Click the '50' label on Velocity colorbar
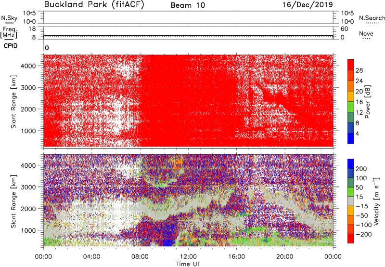This screenshot has width=385, height=267. (359, 187)
